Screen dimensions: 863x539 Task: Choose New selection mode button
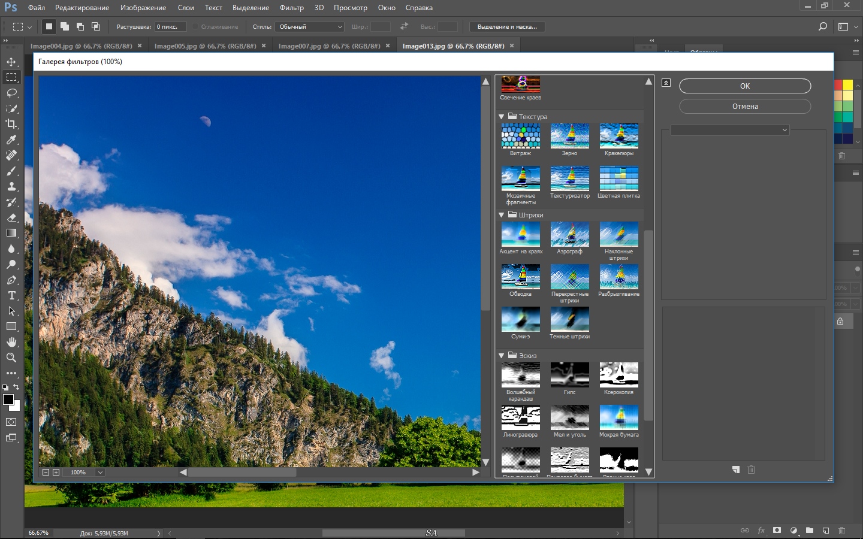pyautogui.click(x=49, y=26)
